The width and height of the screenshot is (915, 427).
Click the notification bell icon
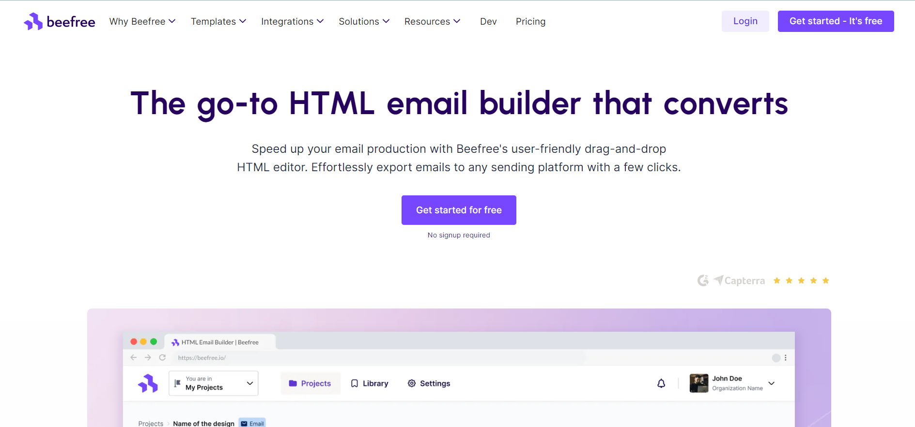click(661, 383)
